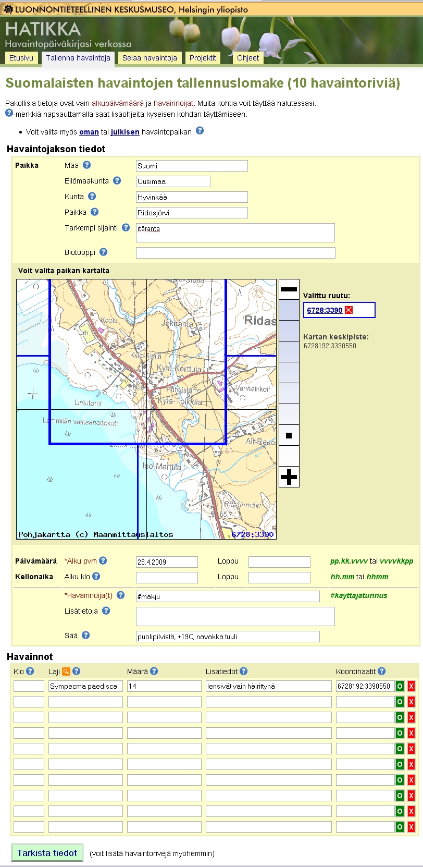Image resolution: width=423 pixels, height=867 pixels.
Task: Select the current zoom level marker square
Action: pos(289,435)
